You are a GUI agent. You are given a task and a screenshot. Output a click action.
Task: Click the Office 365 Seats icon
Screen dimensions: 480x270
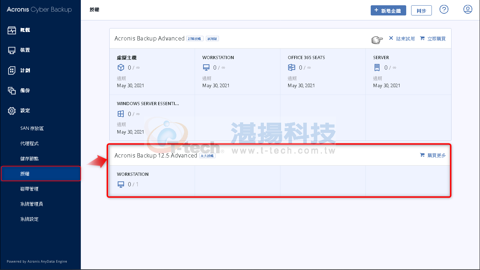292,67
